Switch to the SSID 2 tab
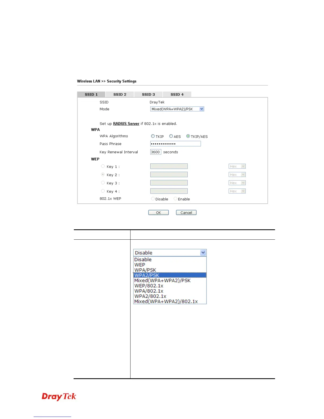This screenshot has width=324, height=419. (120, 94)
